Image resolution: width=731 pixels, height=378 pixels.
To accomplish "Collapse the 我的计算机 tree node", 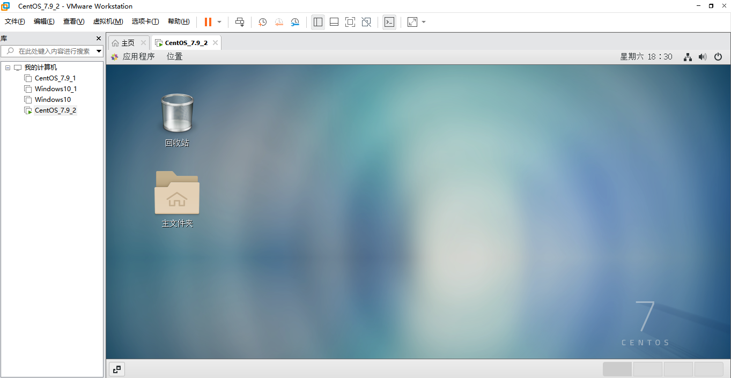I will (x=8, y=67).
